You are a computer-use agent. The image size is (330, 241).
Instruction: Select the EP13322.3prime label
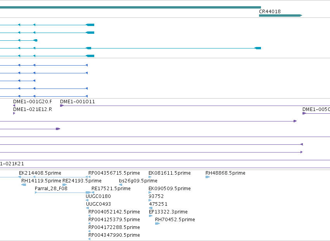168,212
